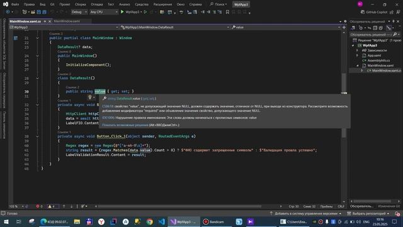Viewport: 403px width, 227px height.
Task: Click the New Project toolbar icon
Action: tap(25, 12)
